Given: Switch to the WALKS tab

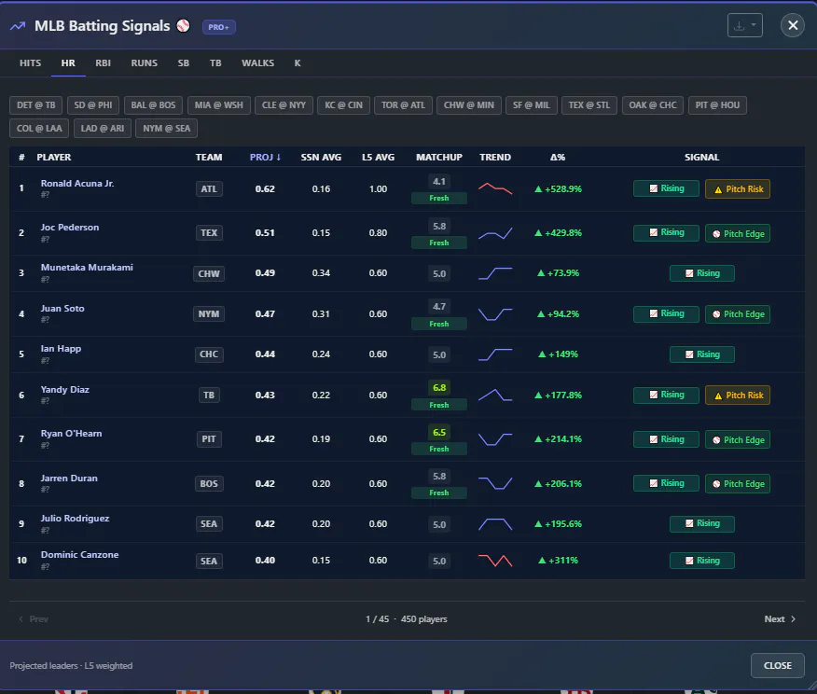Looking at the screenshot, I should coord(258,63).
